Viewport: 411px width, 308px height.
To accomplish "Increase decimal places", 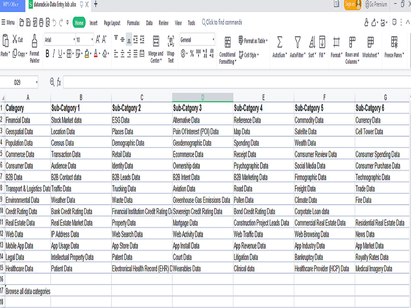I will (x=205, y=54).
